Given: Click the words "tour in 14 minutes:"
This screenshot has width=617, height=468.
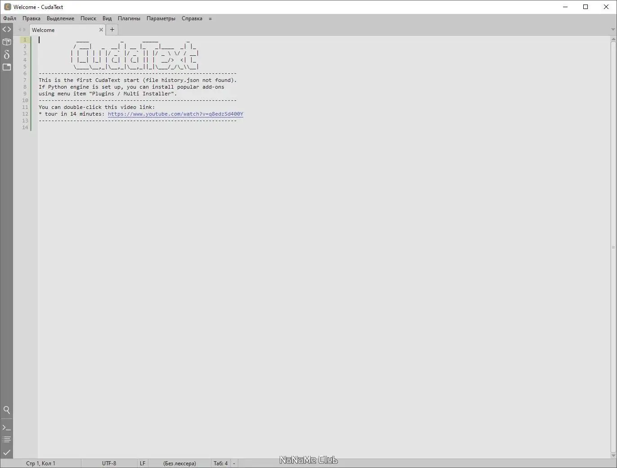Looking at the screenshot, I should tap(75, 114).
